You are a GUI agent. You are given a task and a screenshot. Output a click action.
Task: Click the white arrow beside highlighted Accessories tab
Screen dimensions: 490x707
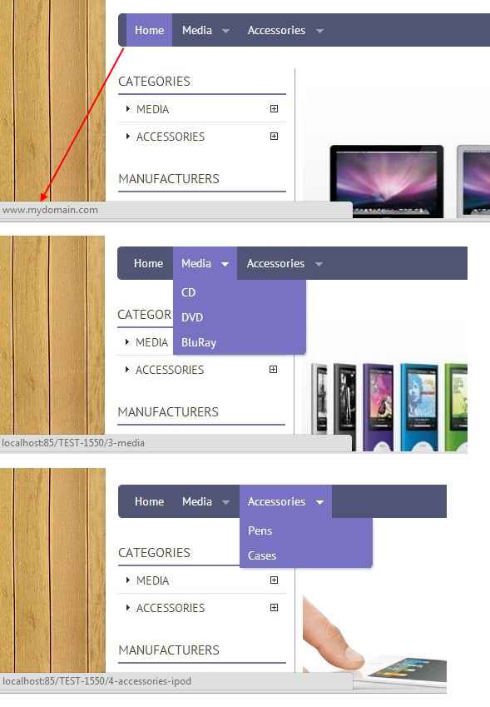(319, 502)
